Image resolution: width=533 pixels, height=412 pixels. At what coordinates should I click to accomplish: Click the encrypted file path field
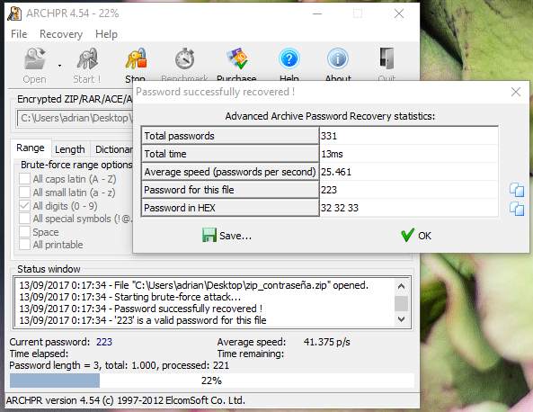pyautogui.click(x=75, y=118)
